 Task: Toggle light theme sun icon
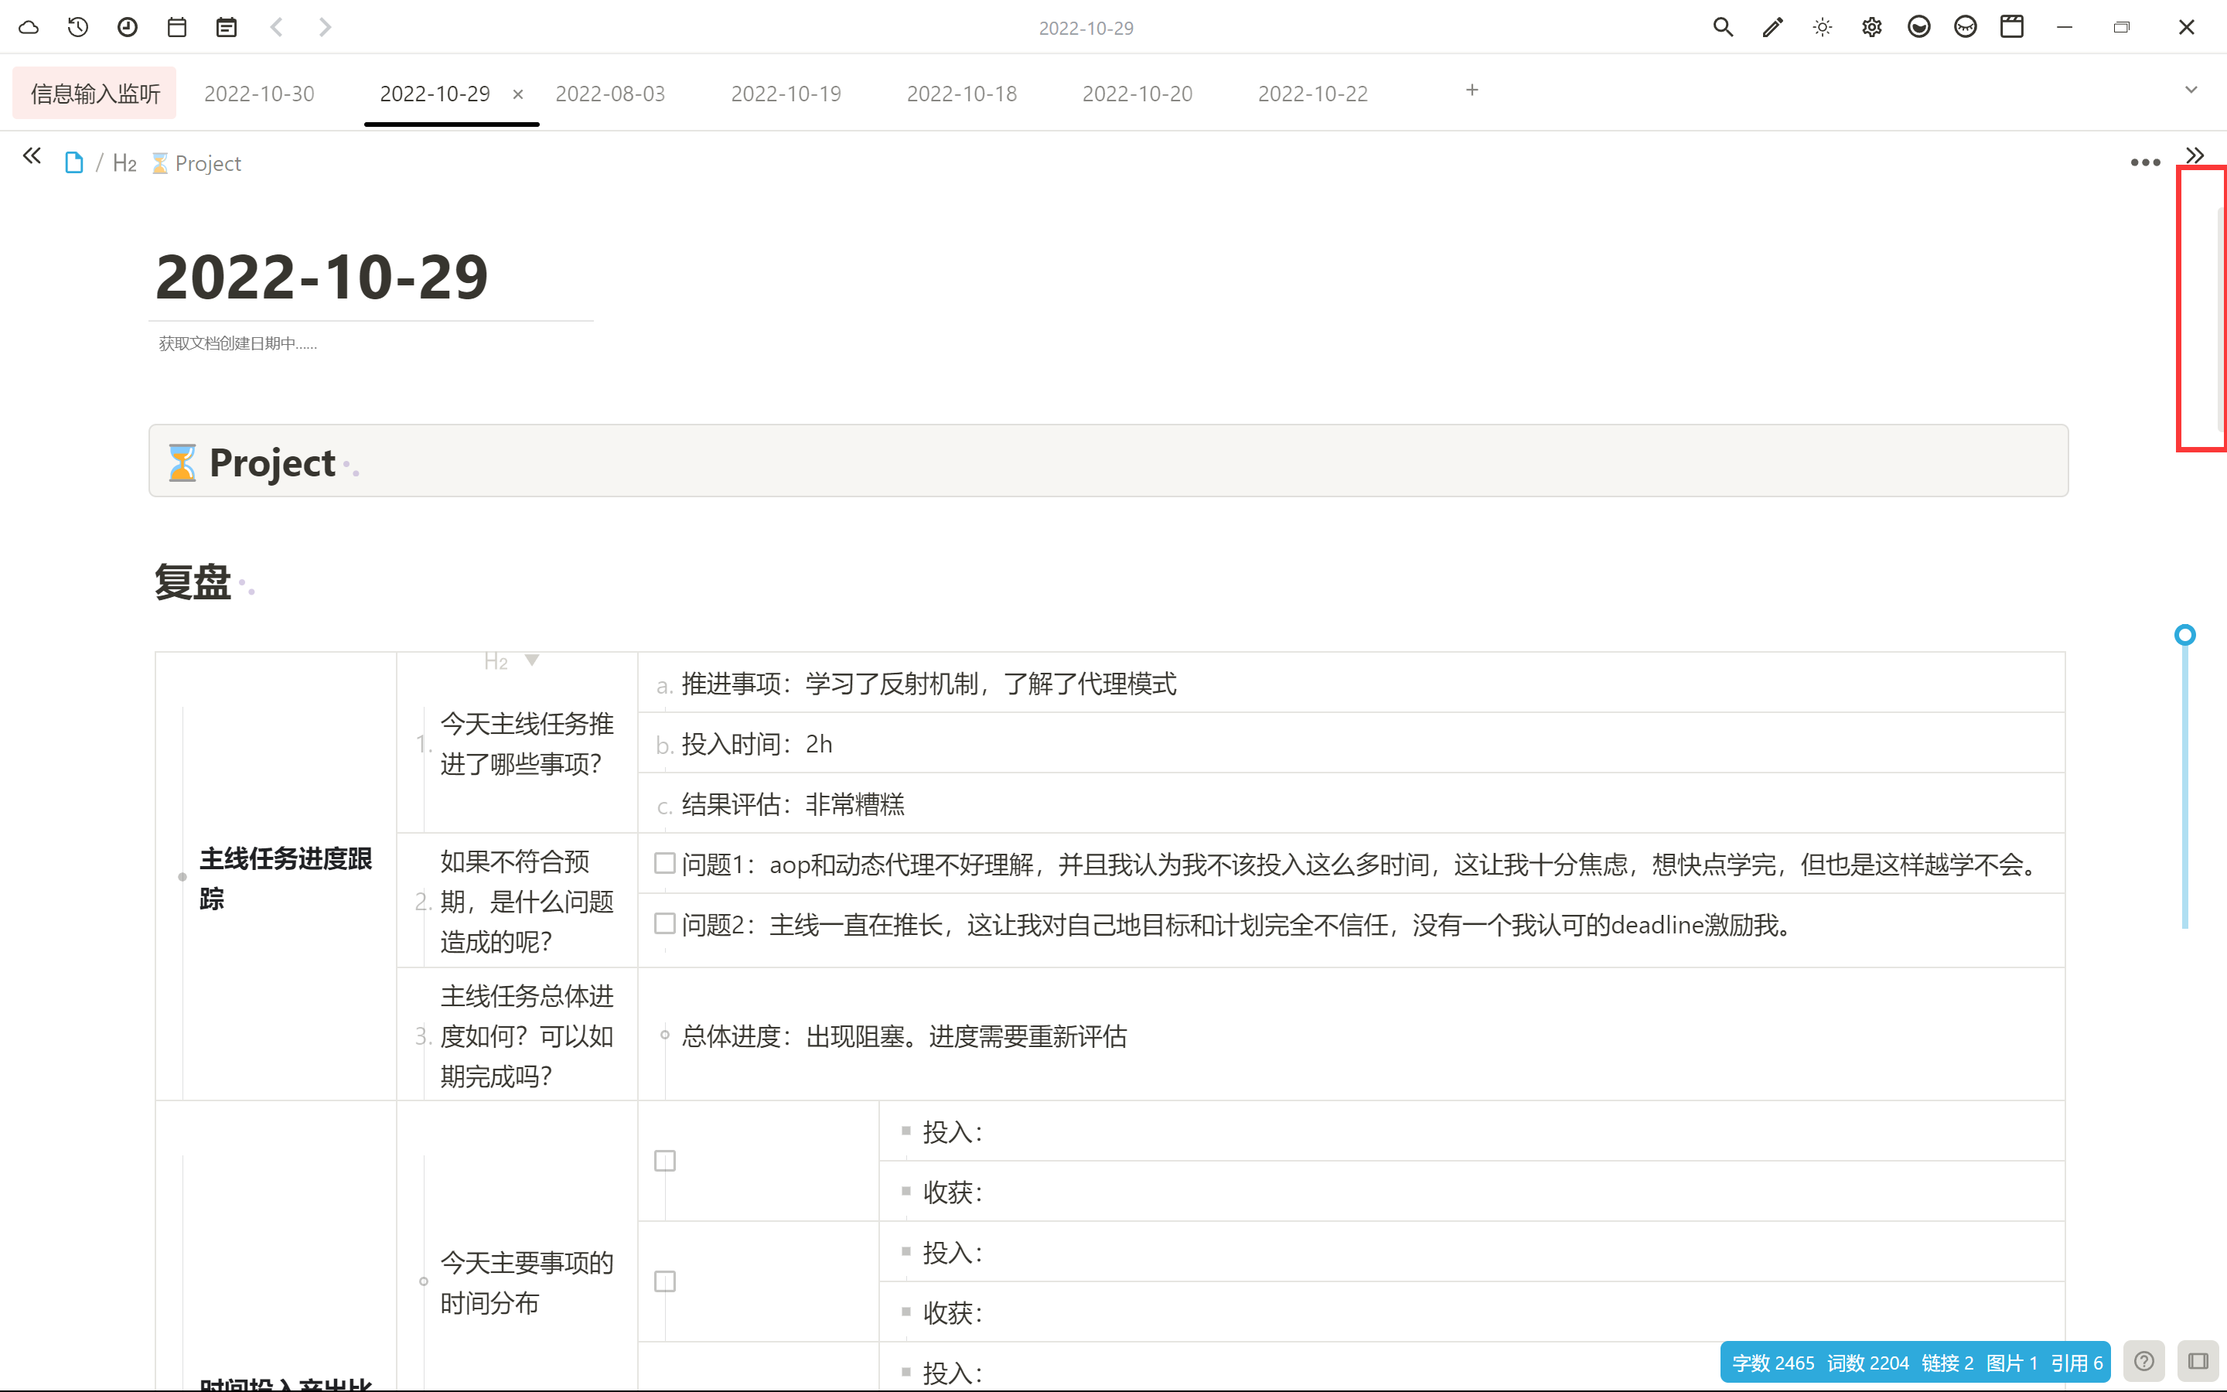pyautogui.click(x=1822, y=28)
